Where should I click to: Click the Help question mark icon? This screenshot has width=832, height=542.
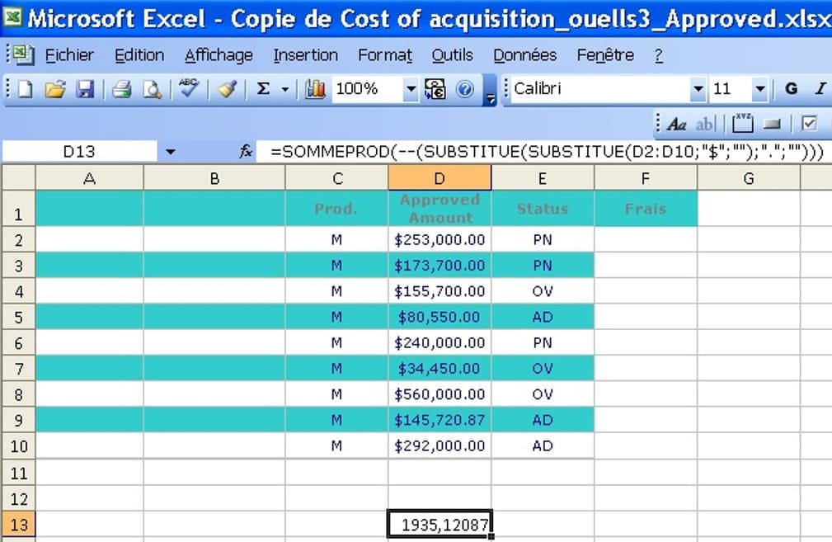pyautogui.click(x=465, y=89)
